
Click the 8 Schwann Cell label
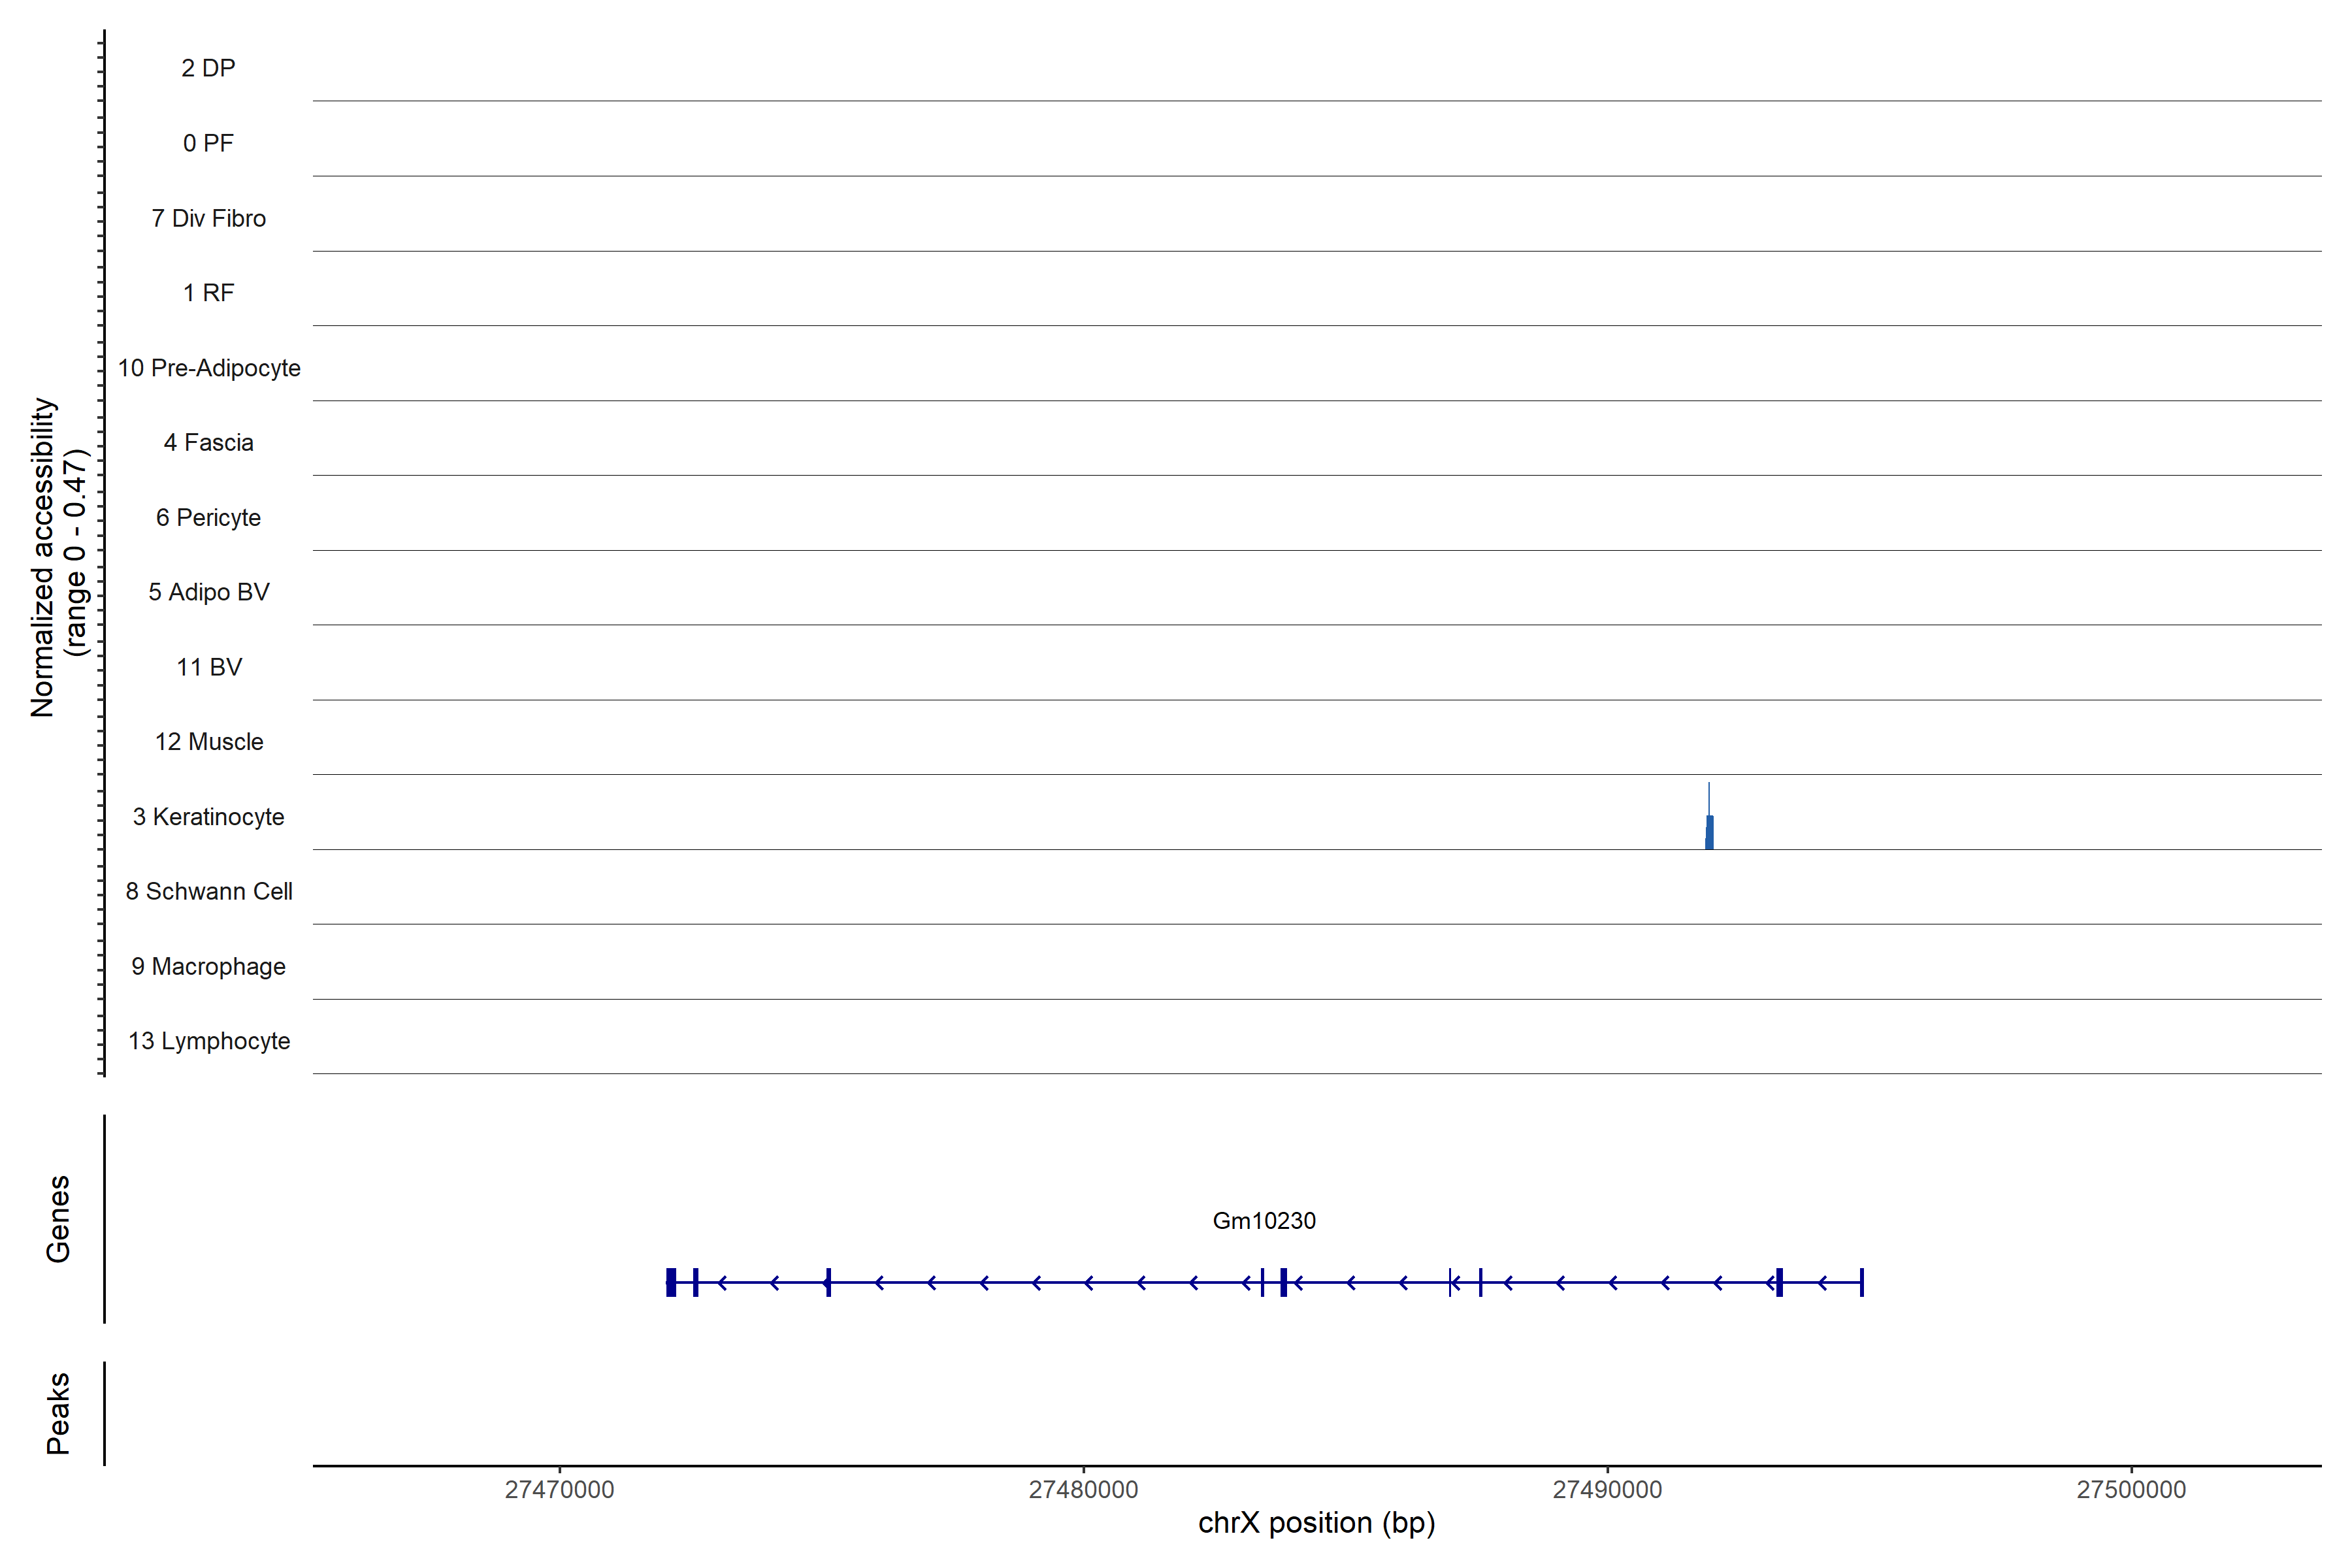click(x=208, y=891)
